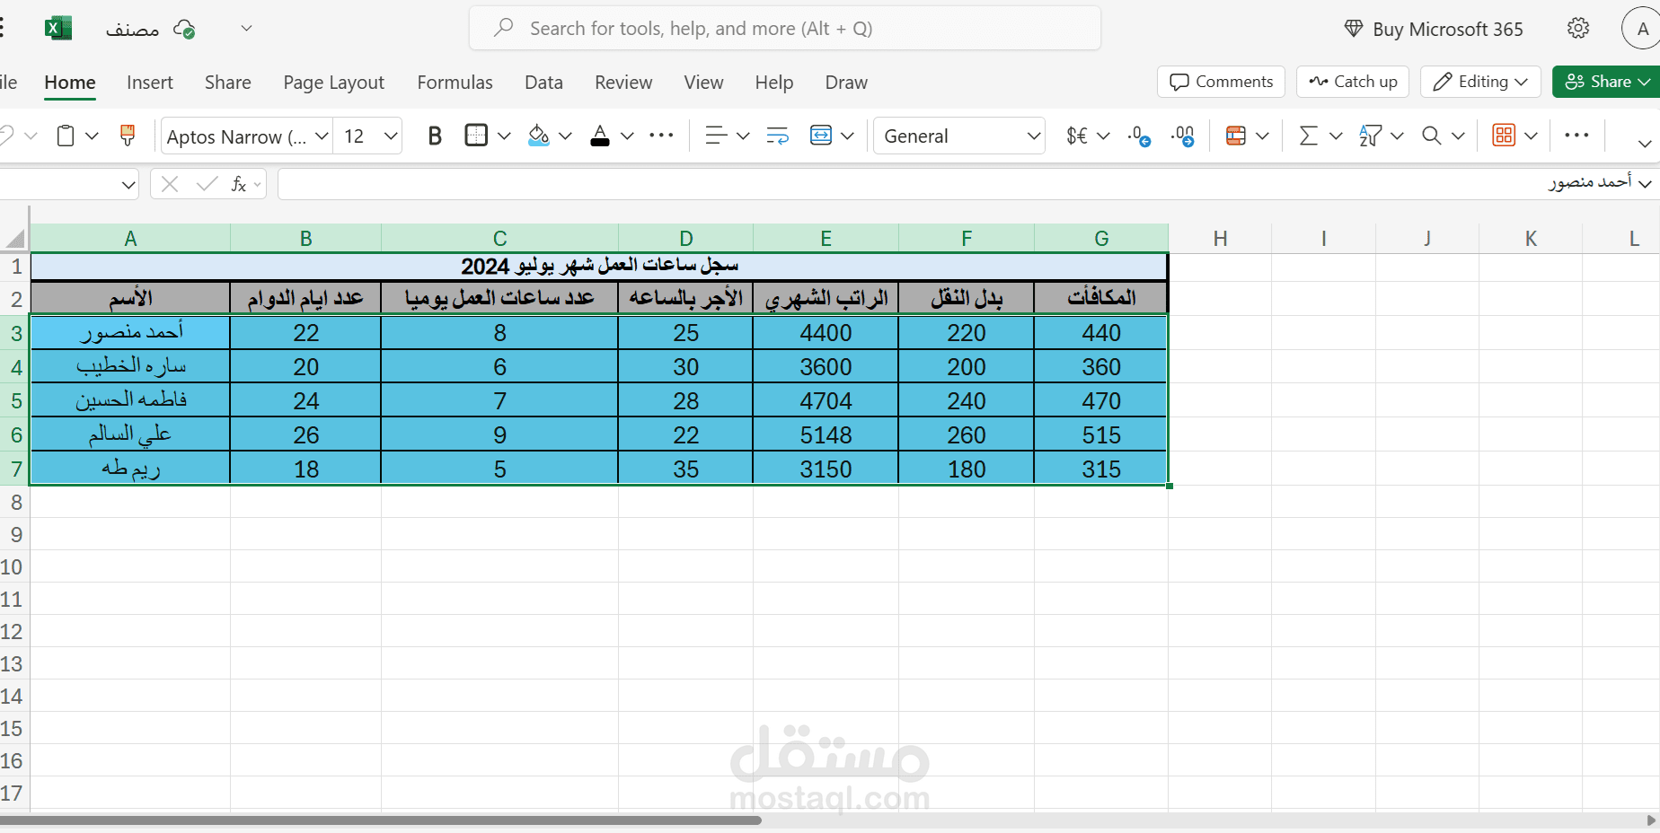Open the settings gear icon
The width and height of the screenshot is (1660, 833).
click(1578, 29)
